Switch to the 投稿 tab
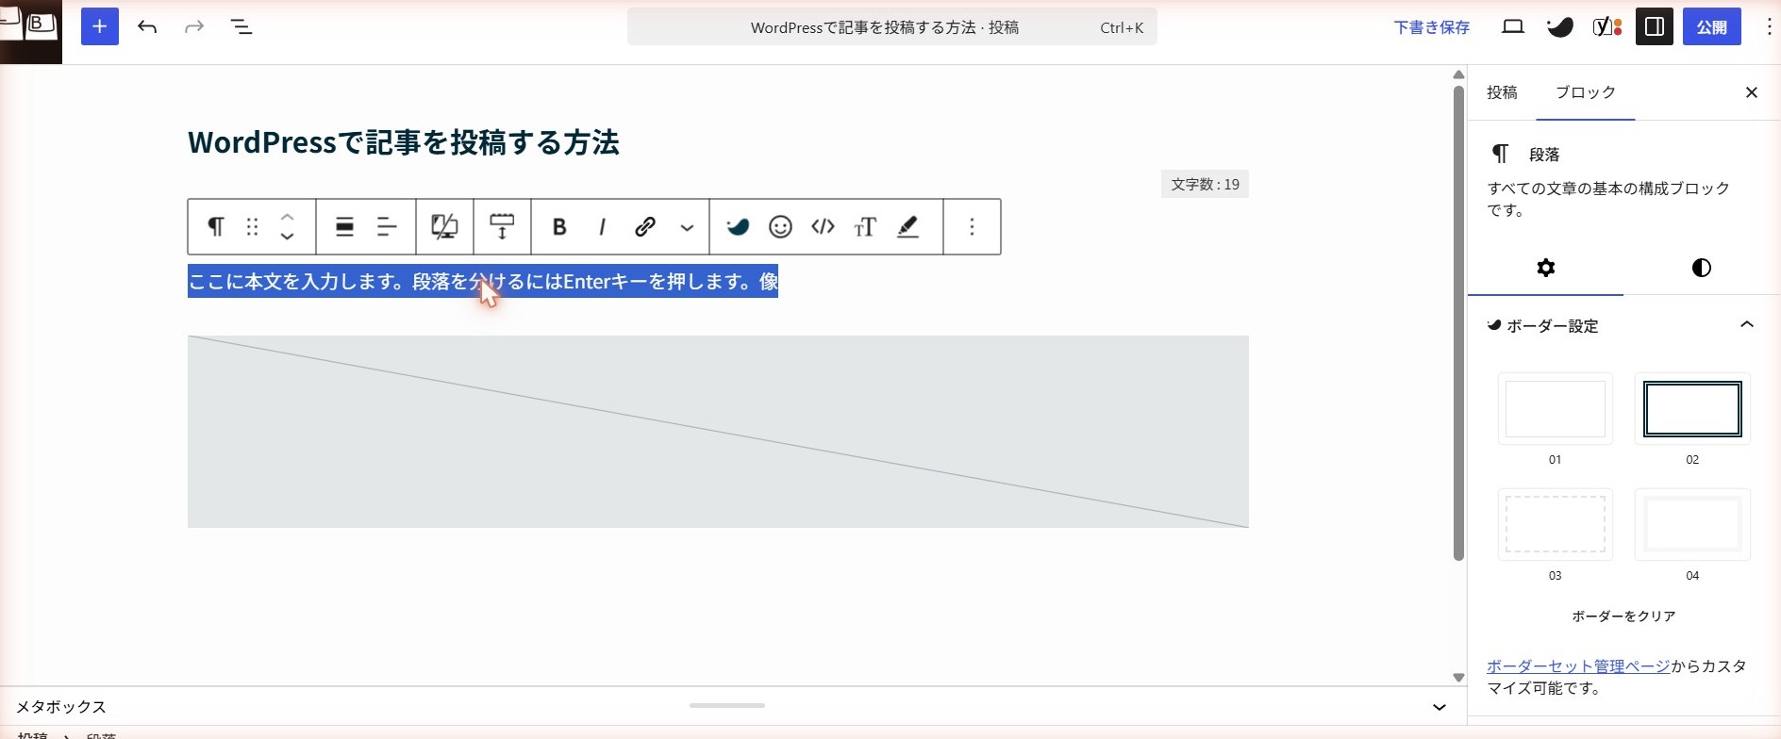1781x739 pixels. (1502, 92)
